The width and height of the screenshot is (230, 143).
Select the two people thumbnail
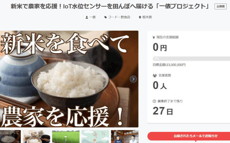(x=125, y=136)
